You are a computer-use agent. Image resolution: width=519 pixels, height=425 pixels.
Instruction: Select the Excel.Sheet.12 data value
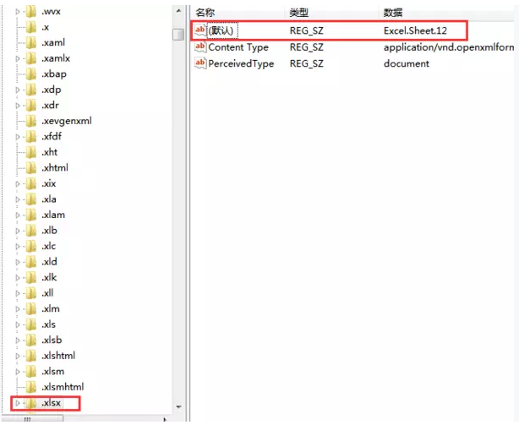coord(413,31)
